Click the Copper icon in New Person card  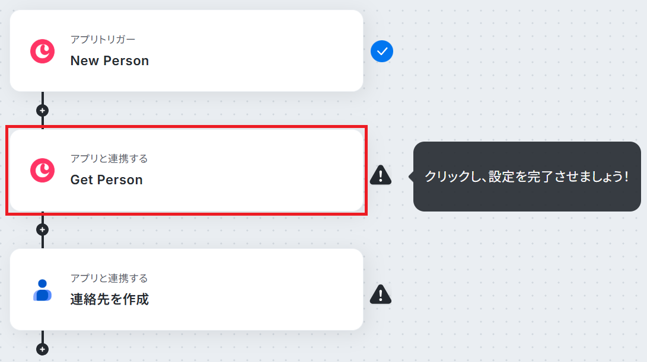pos(43,52)
